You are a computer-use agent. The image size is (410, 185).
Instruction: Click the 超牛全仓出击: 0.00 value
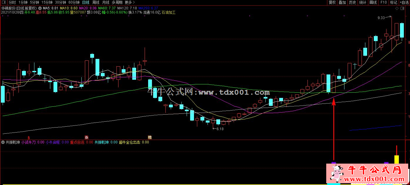(x=134, y=142)
